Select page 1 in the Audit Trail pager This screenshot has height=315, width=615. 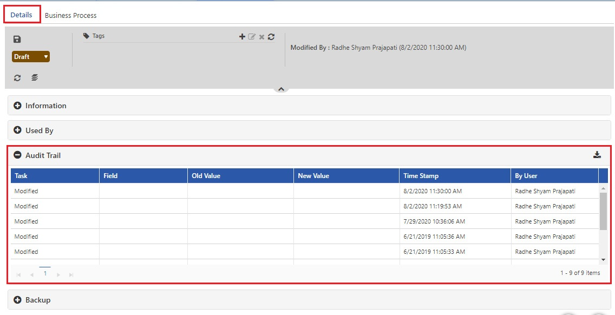click(x=45, y=273)
